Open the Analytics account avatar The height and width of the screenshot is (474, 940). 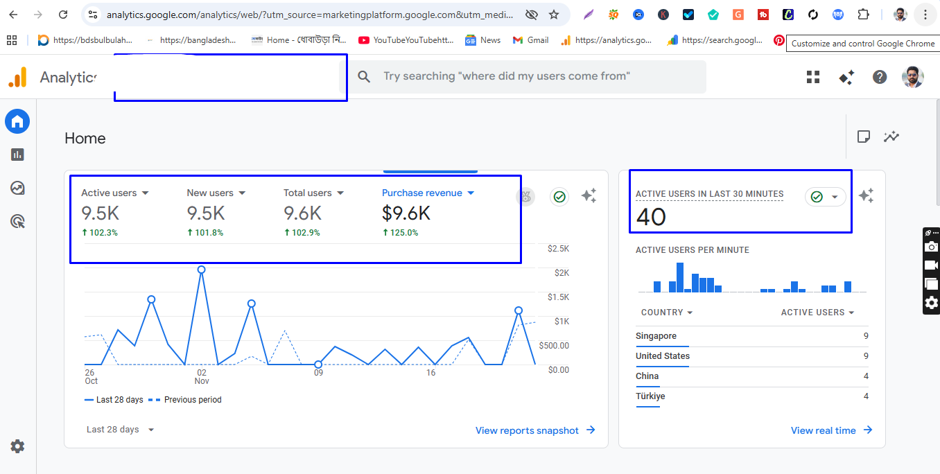[x=912, y=77]
